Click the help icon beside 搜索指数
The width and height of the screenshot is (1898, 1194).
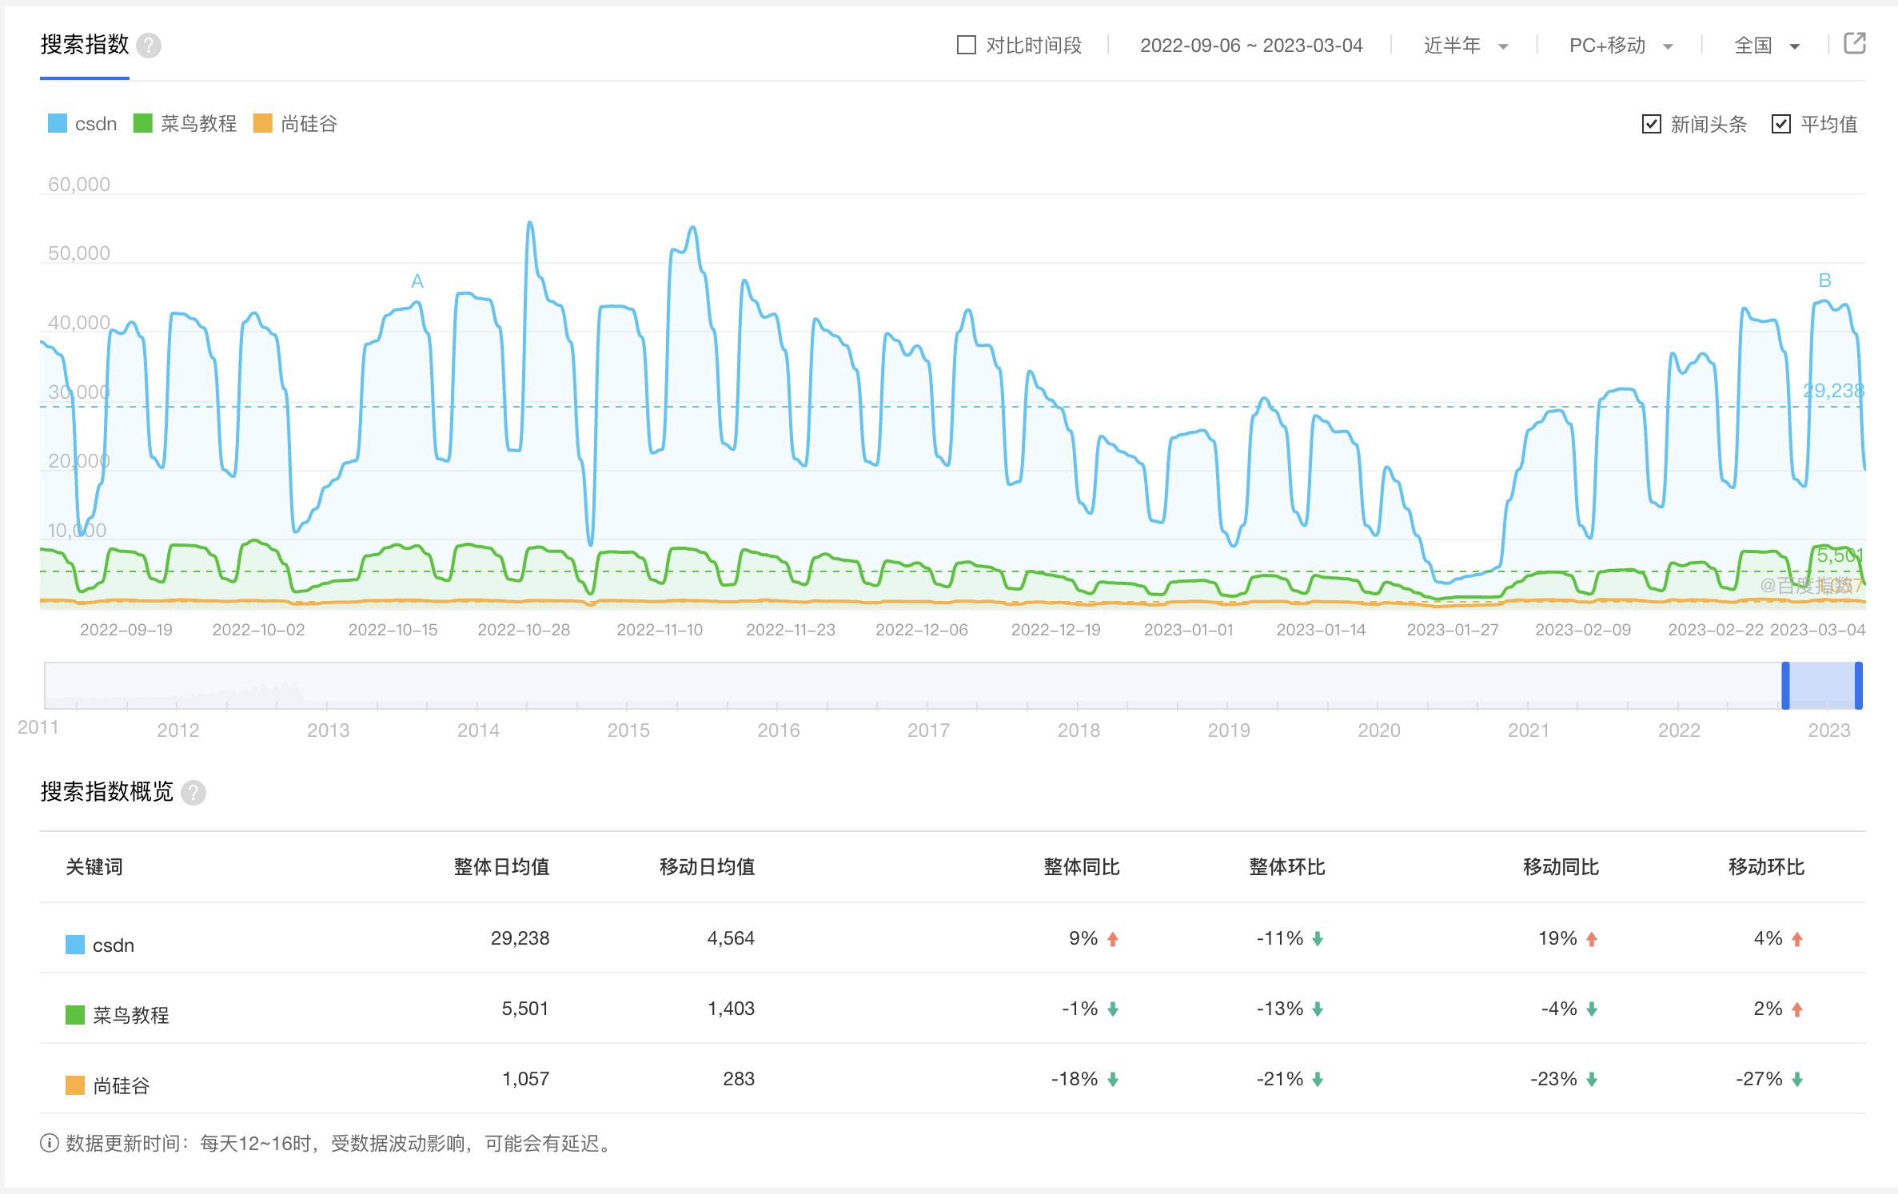tap(149, 46)
